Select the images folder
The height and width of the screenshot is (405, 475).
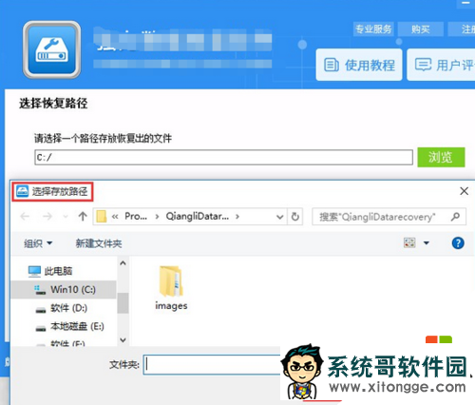[171, 288]
